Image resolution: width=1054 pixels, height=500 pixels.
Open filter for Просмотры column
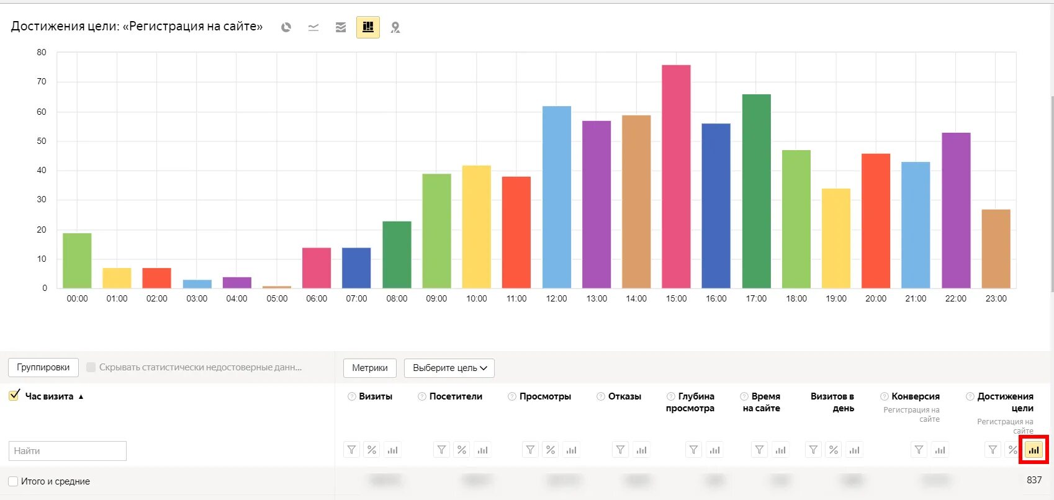point(530,450)
